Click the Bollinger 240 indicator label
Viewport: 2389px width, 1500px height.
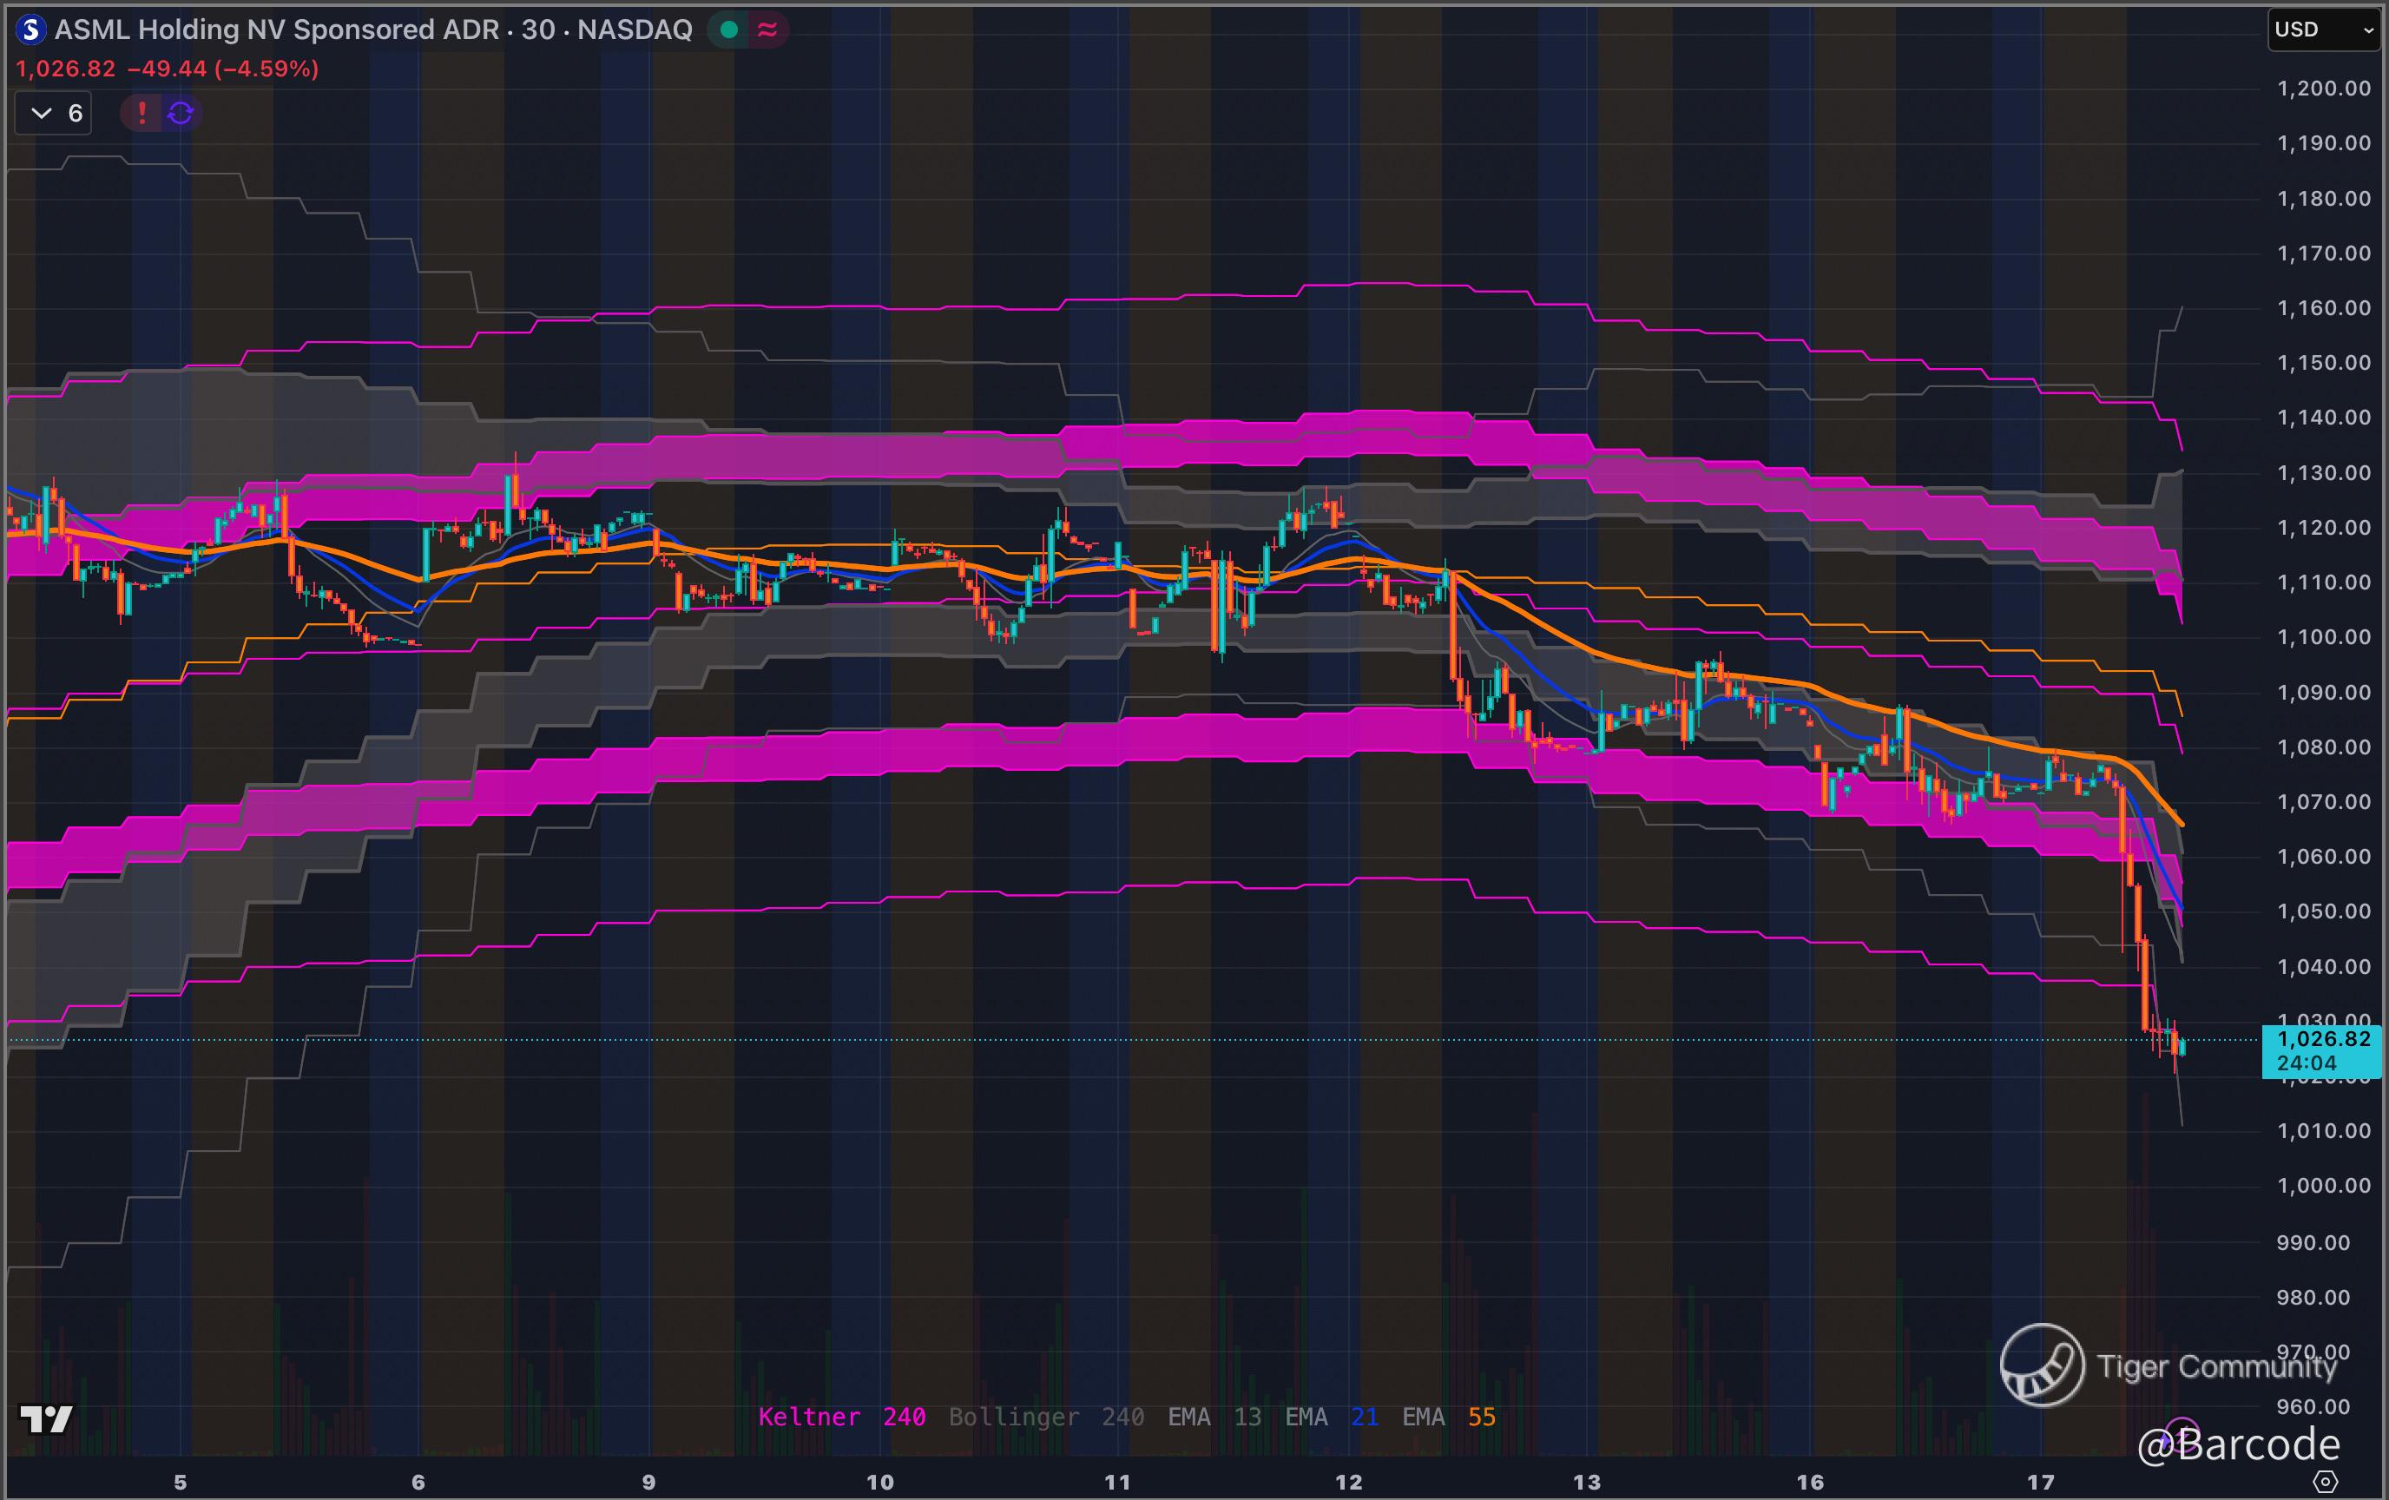click(x=1046, y=1417)
